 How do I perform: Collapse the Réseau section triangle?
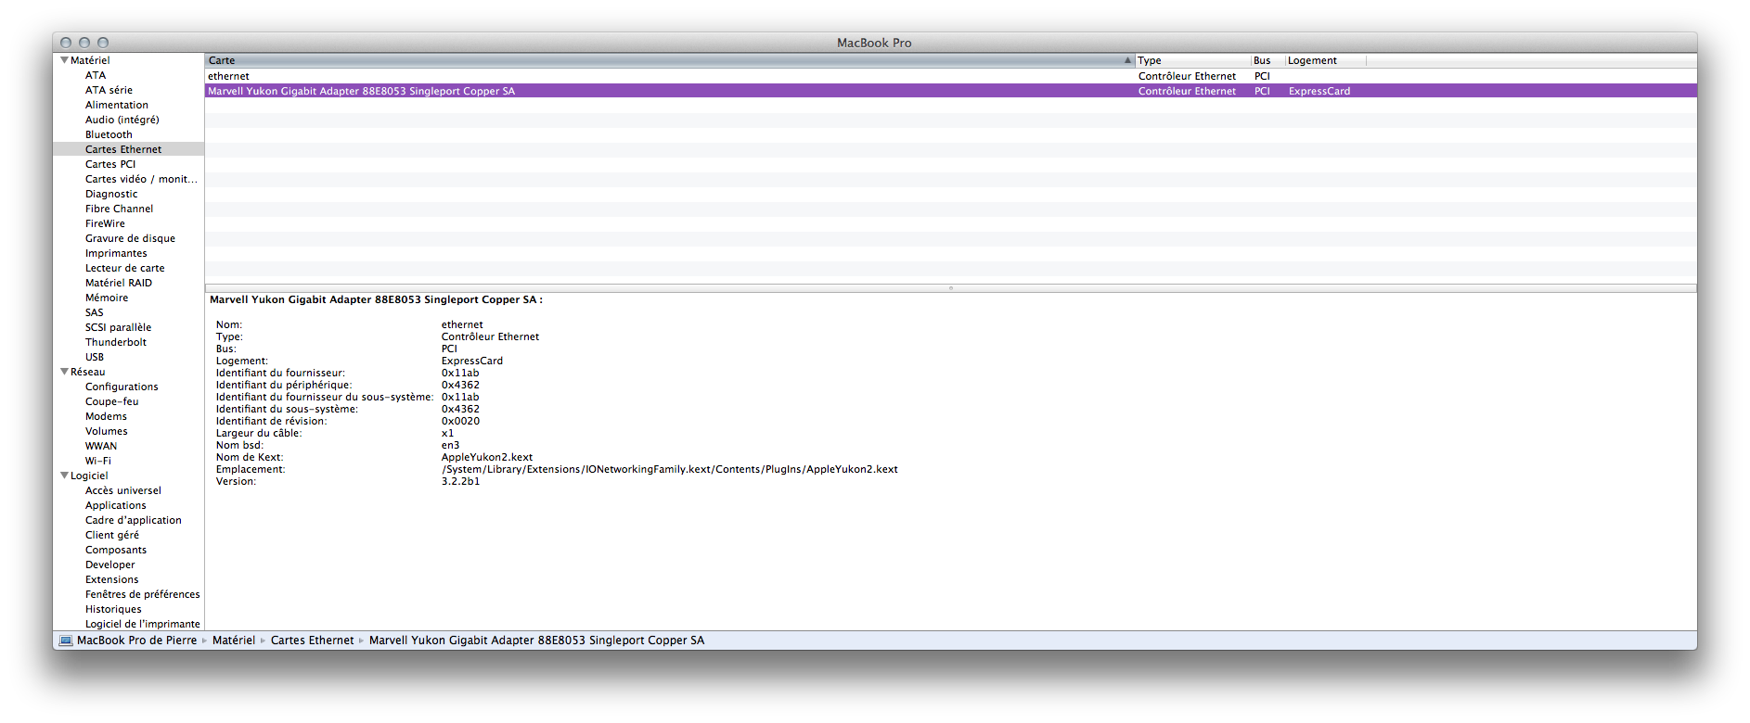coord(64,372)
